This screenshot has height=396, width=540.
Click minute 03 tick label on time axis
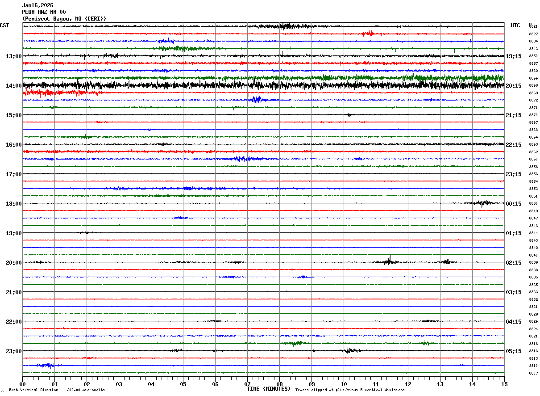pyautogui.click(x=119, y=384)
